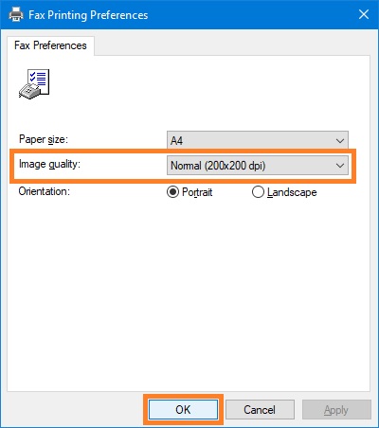Click the Orientation label
The image size is (379, 428).
(x=45, y=191)
